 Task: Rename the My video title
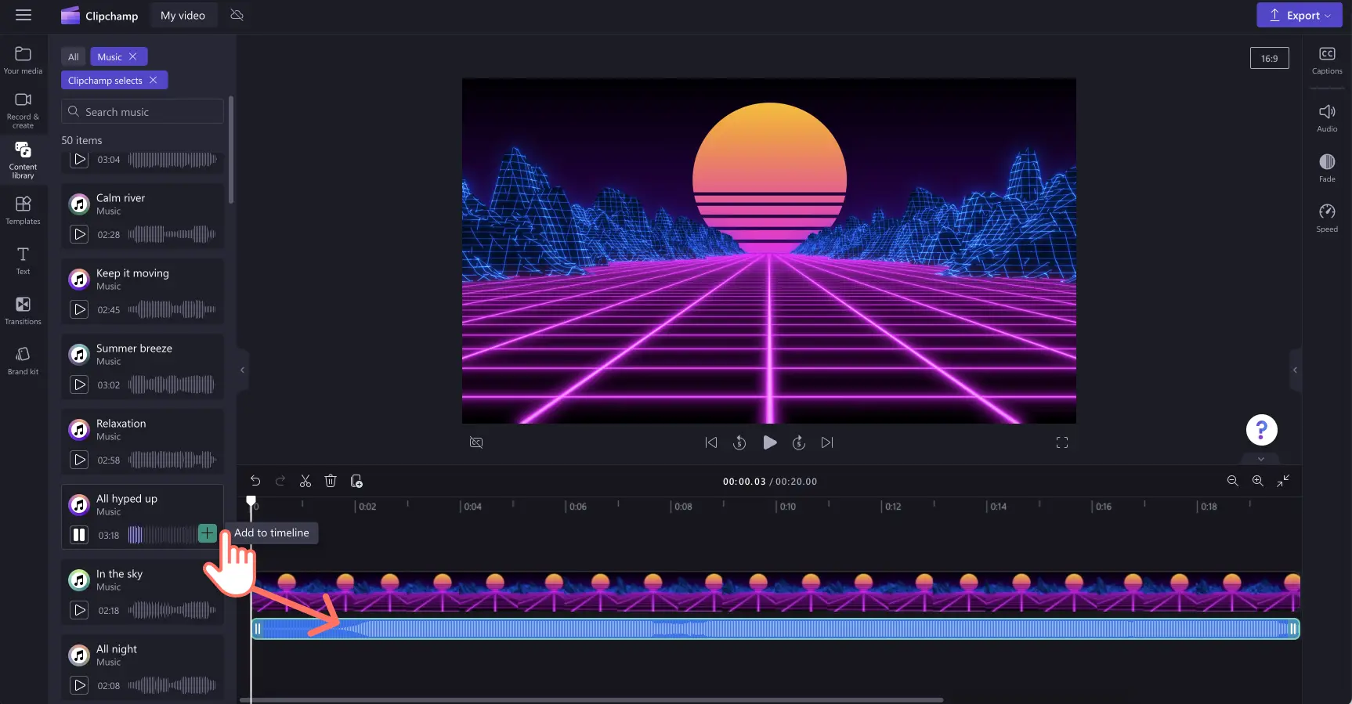[x=183, y=15]
